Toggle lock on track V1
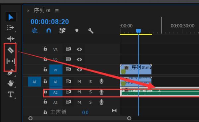 45,69
